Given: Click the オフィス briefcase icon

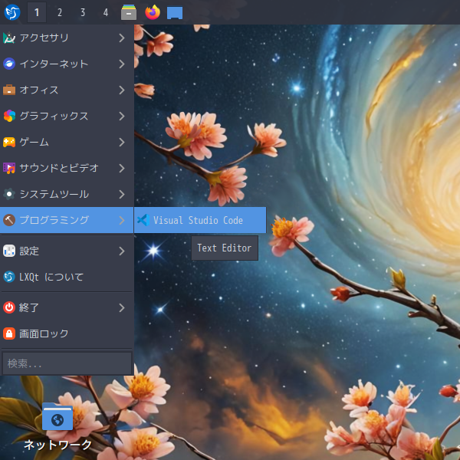Looking at the screenshot, I should [9, 90].
